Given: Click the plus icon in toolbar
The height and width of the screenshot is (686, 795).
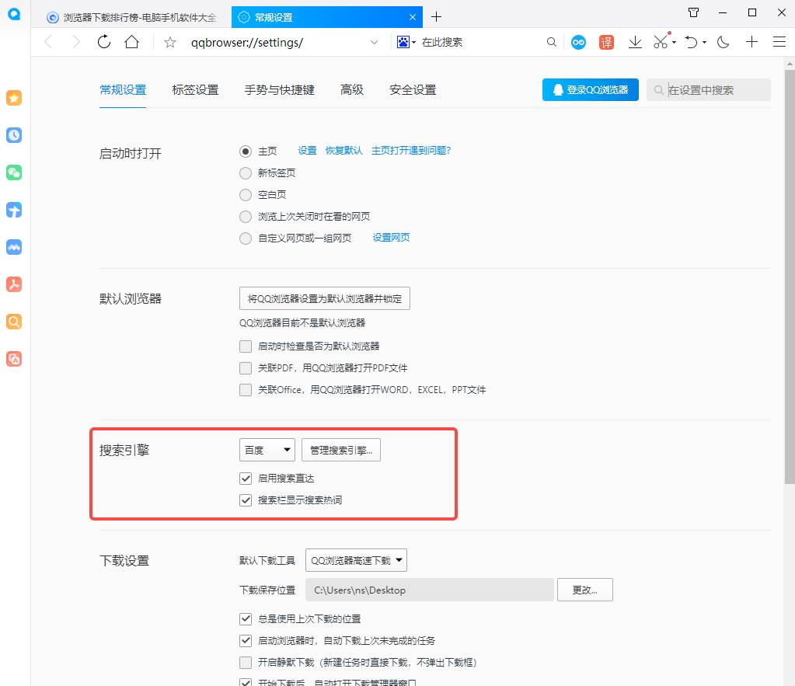Looking at the screenshot, I should pos(752,42).
